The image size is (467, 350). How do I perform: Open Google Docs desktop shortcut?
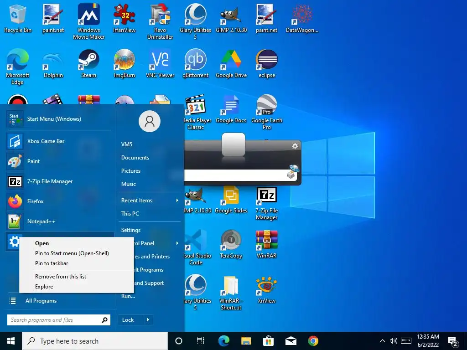coord(231,109)
